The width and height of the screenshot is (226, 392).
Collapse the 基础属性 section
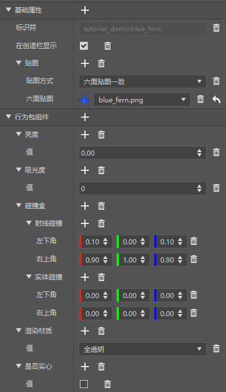pyautogui.click(x=8, y=10)
